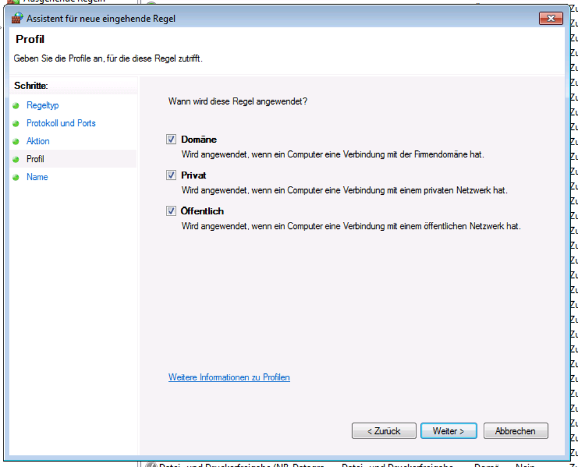Cancel the wizard with the Abbrechen button
The height and width of the screenshot is (467, 578).
(515, 431)
